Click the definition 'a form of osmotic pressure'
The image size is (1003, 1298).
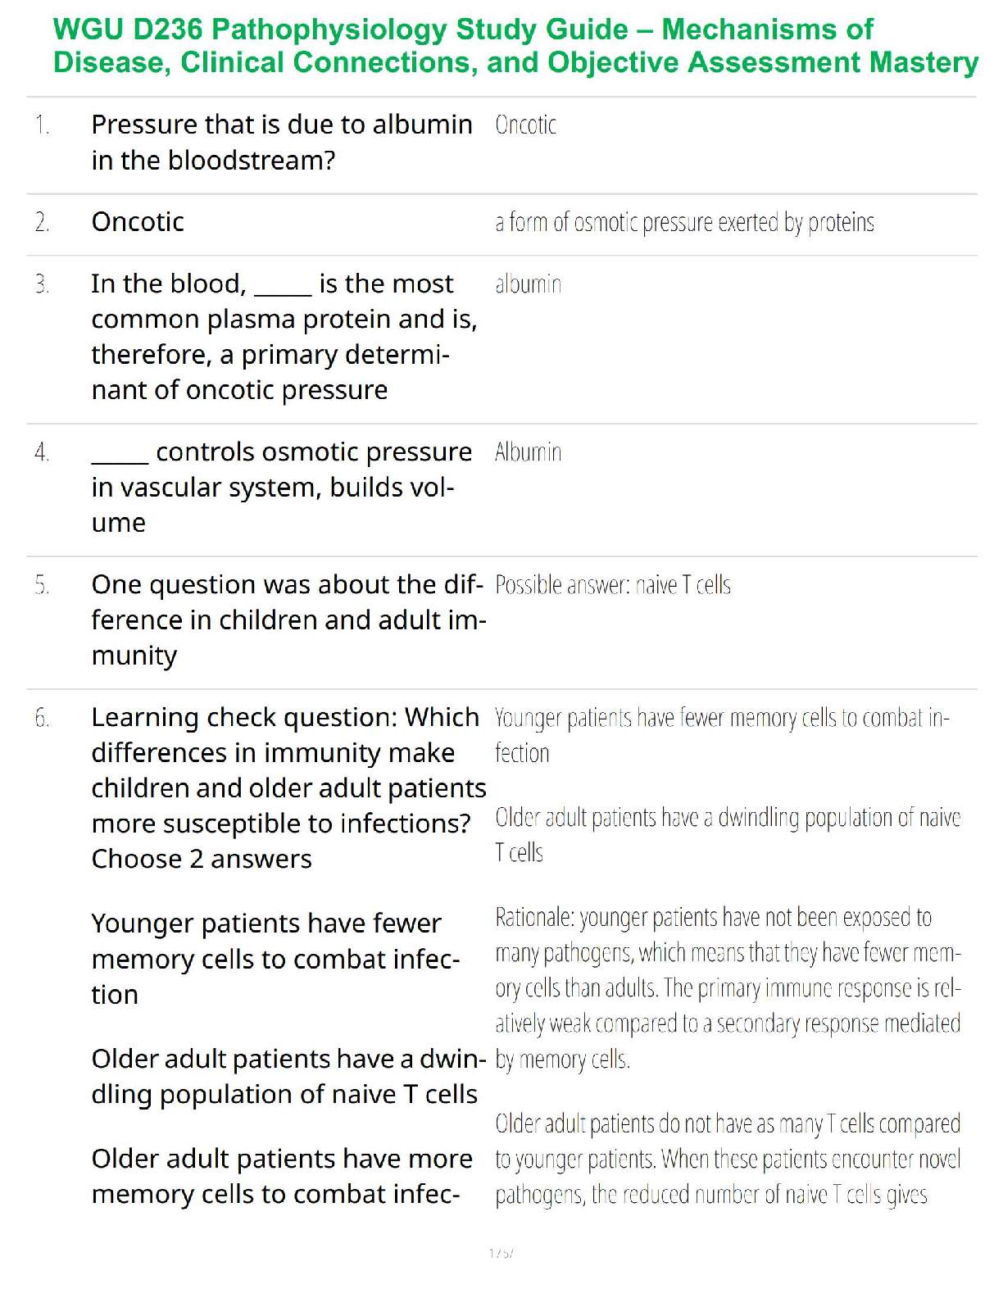pyautogui.click(x=684, y=222)
